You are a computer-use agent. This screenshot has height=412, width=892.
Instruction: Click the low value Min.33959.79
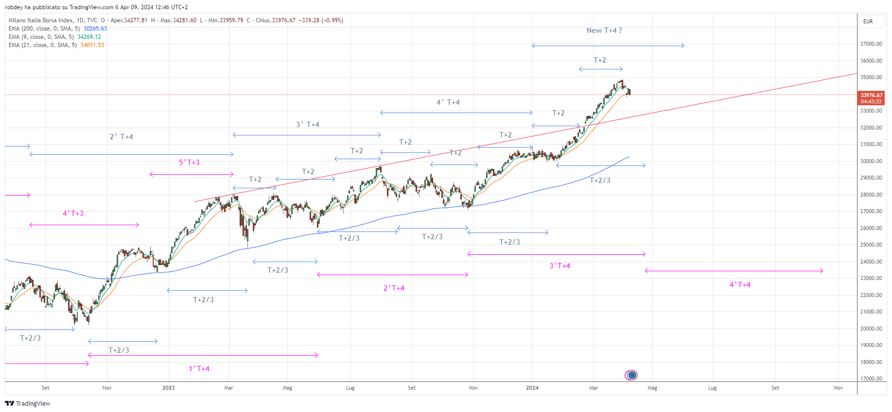pyautogui.click(x=226, y=20)
